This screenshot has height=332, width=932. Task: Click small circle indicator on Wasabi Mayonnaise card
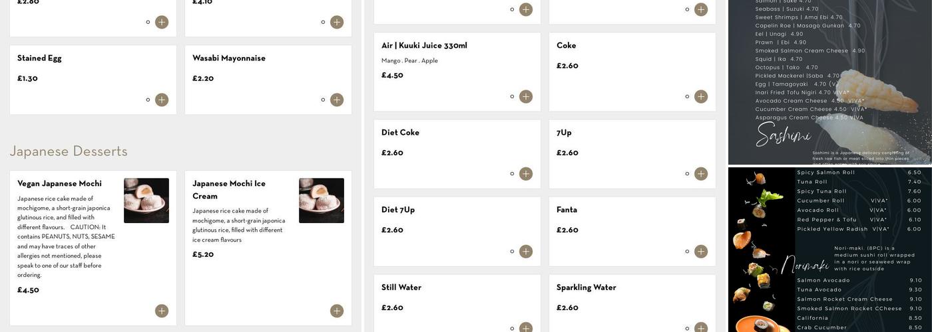tap(323, 100)
